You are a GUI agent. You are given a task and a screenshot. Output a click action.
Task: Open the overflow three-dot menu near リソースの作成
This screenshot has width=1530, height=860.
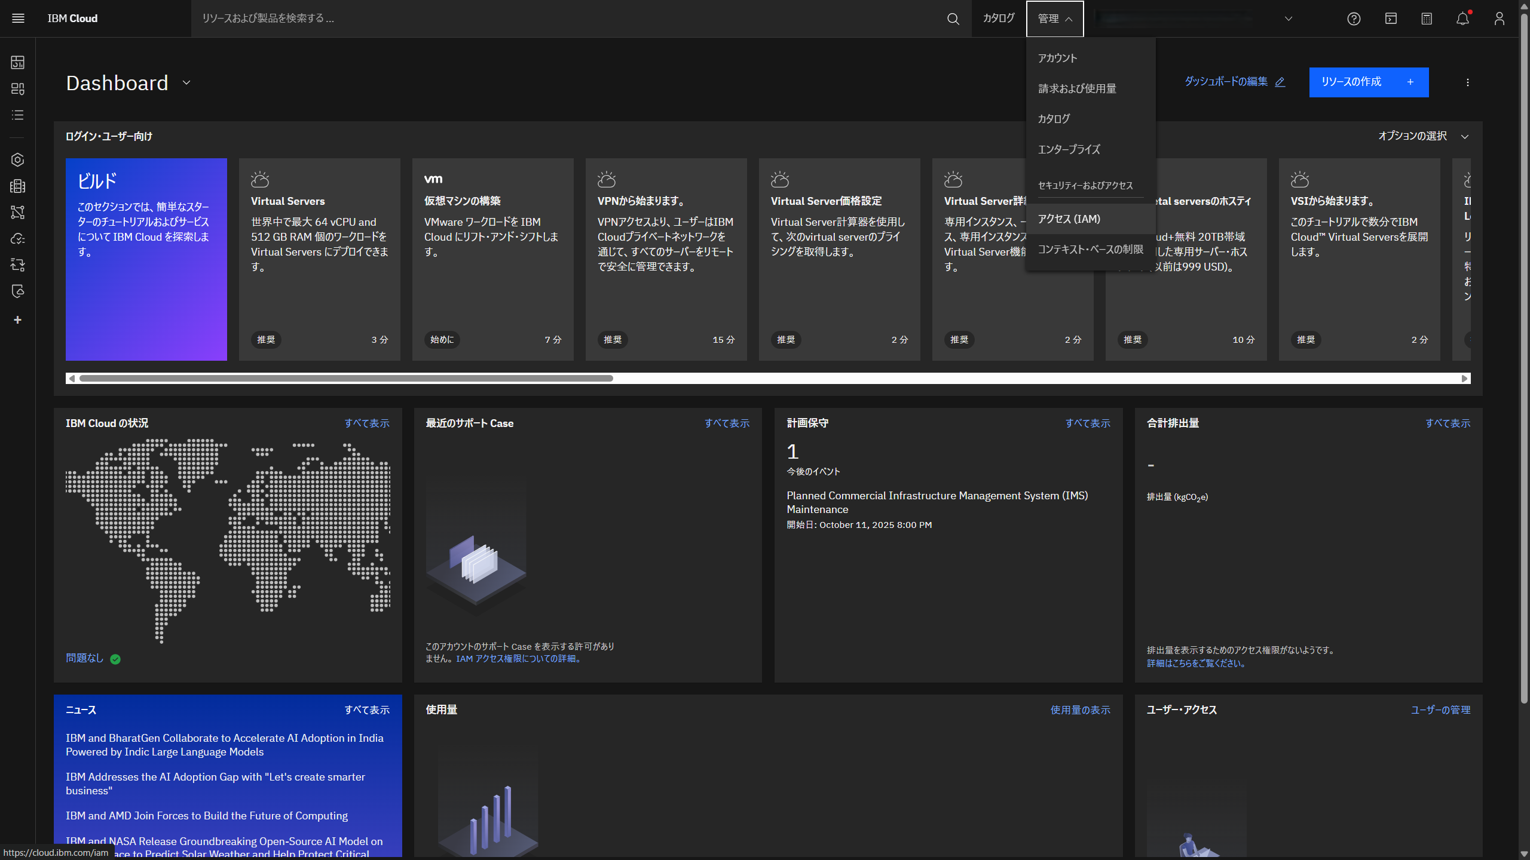point(1468,82)
